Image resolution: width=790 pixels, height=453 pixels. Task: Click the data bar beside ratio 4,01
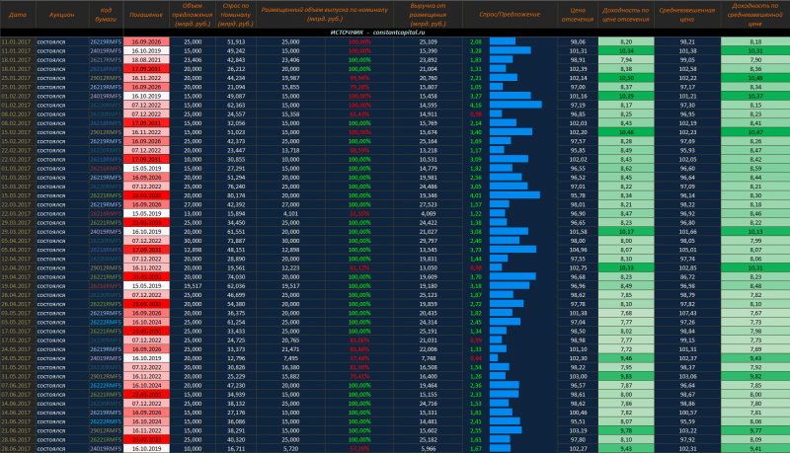tap(515, 195)
